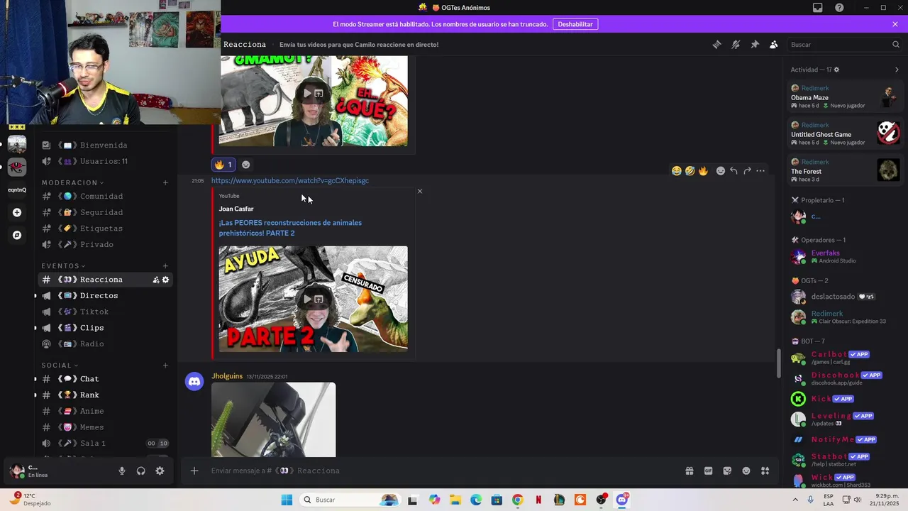This screenshot has width=908, height=511.
Task: Open more message options ellipsis
Action: click(760, 170)
